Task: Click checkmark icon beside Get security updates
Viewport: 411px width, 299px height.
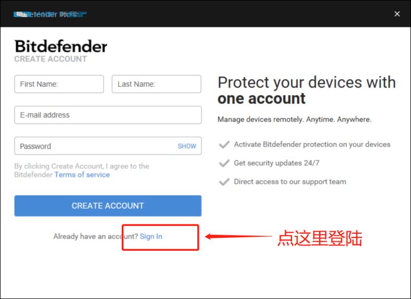Action: [x=224, y=163]
